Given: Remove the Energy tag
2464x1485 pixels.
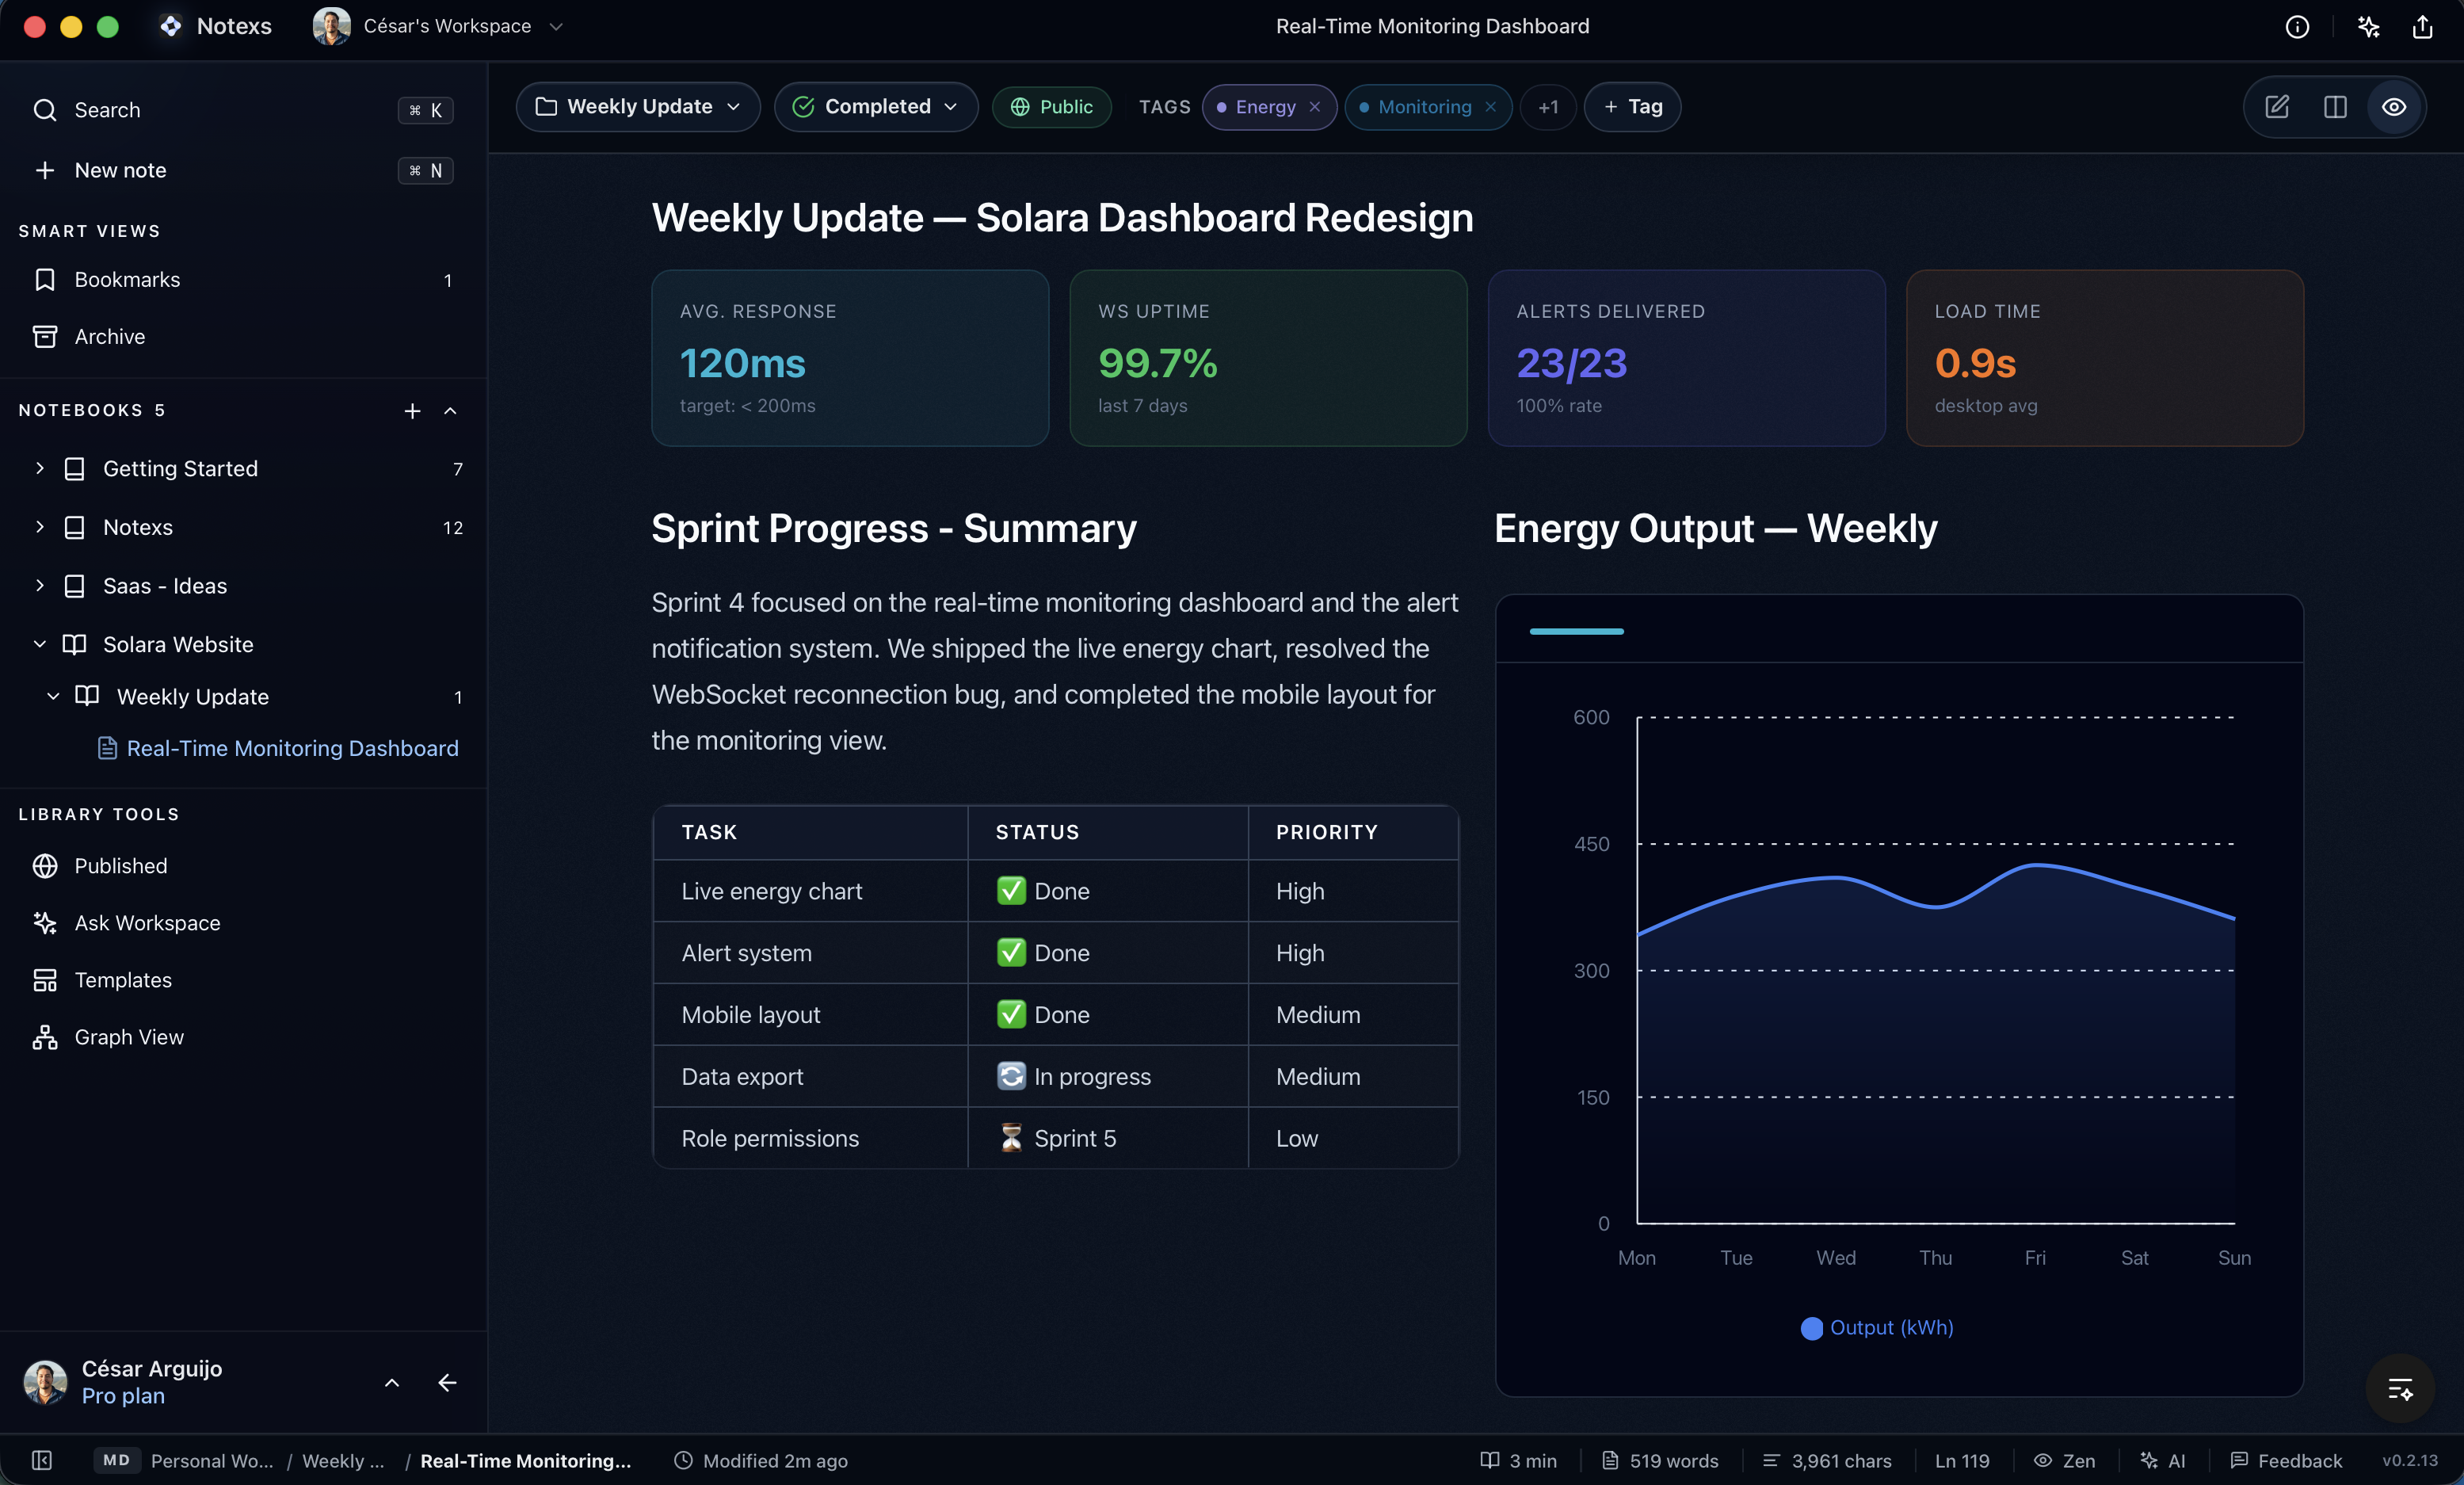Looking at the screenshot, I should tap(1315, 107).
